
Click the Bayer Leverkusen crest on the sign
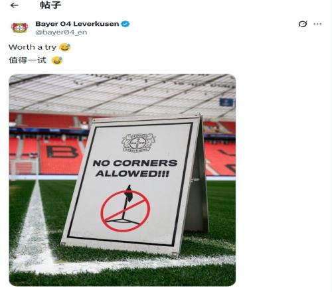pos(139,143)
